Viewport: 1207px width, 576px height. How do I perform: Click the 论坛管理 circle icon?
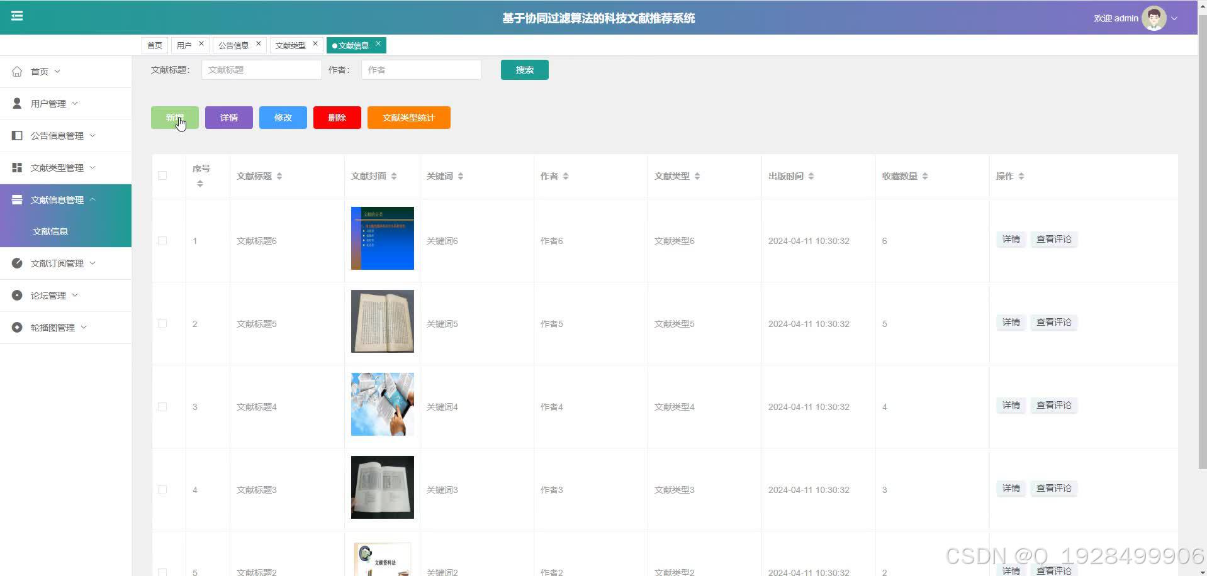(x=17, y=295)
